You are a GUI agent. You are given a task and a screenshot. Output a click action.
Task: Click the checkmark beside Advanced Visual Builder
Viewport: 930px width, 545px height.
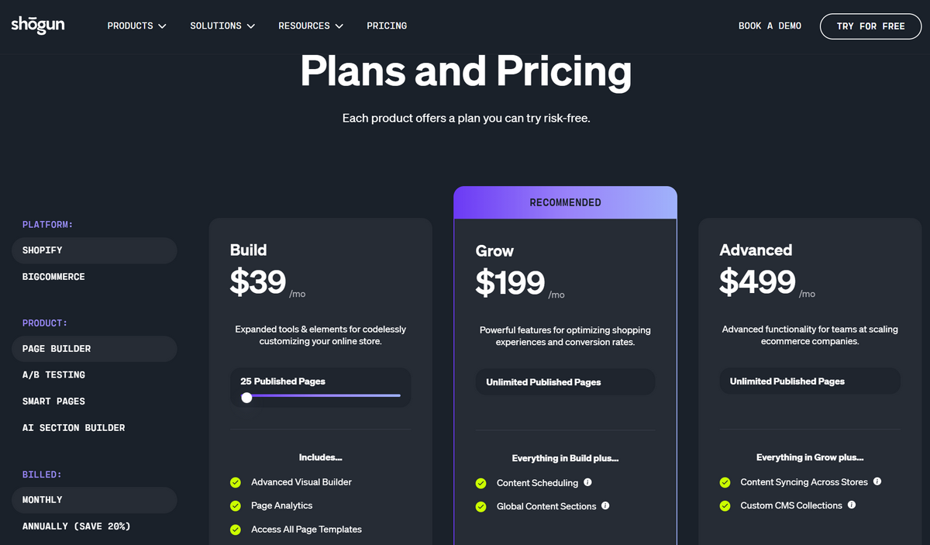235,482
